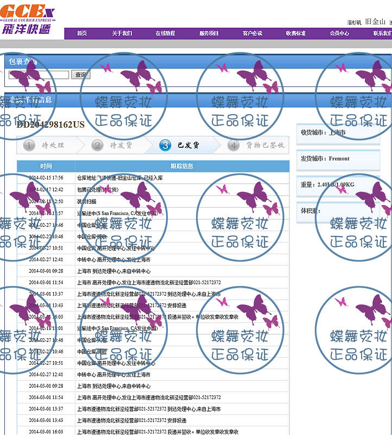The image size is (392, 435).
Task: Click the GCEx 飛洋快遞 logo
Action: (x=27, y=19)
